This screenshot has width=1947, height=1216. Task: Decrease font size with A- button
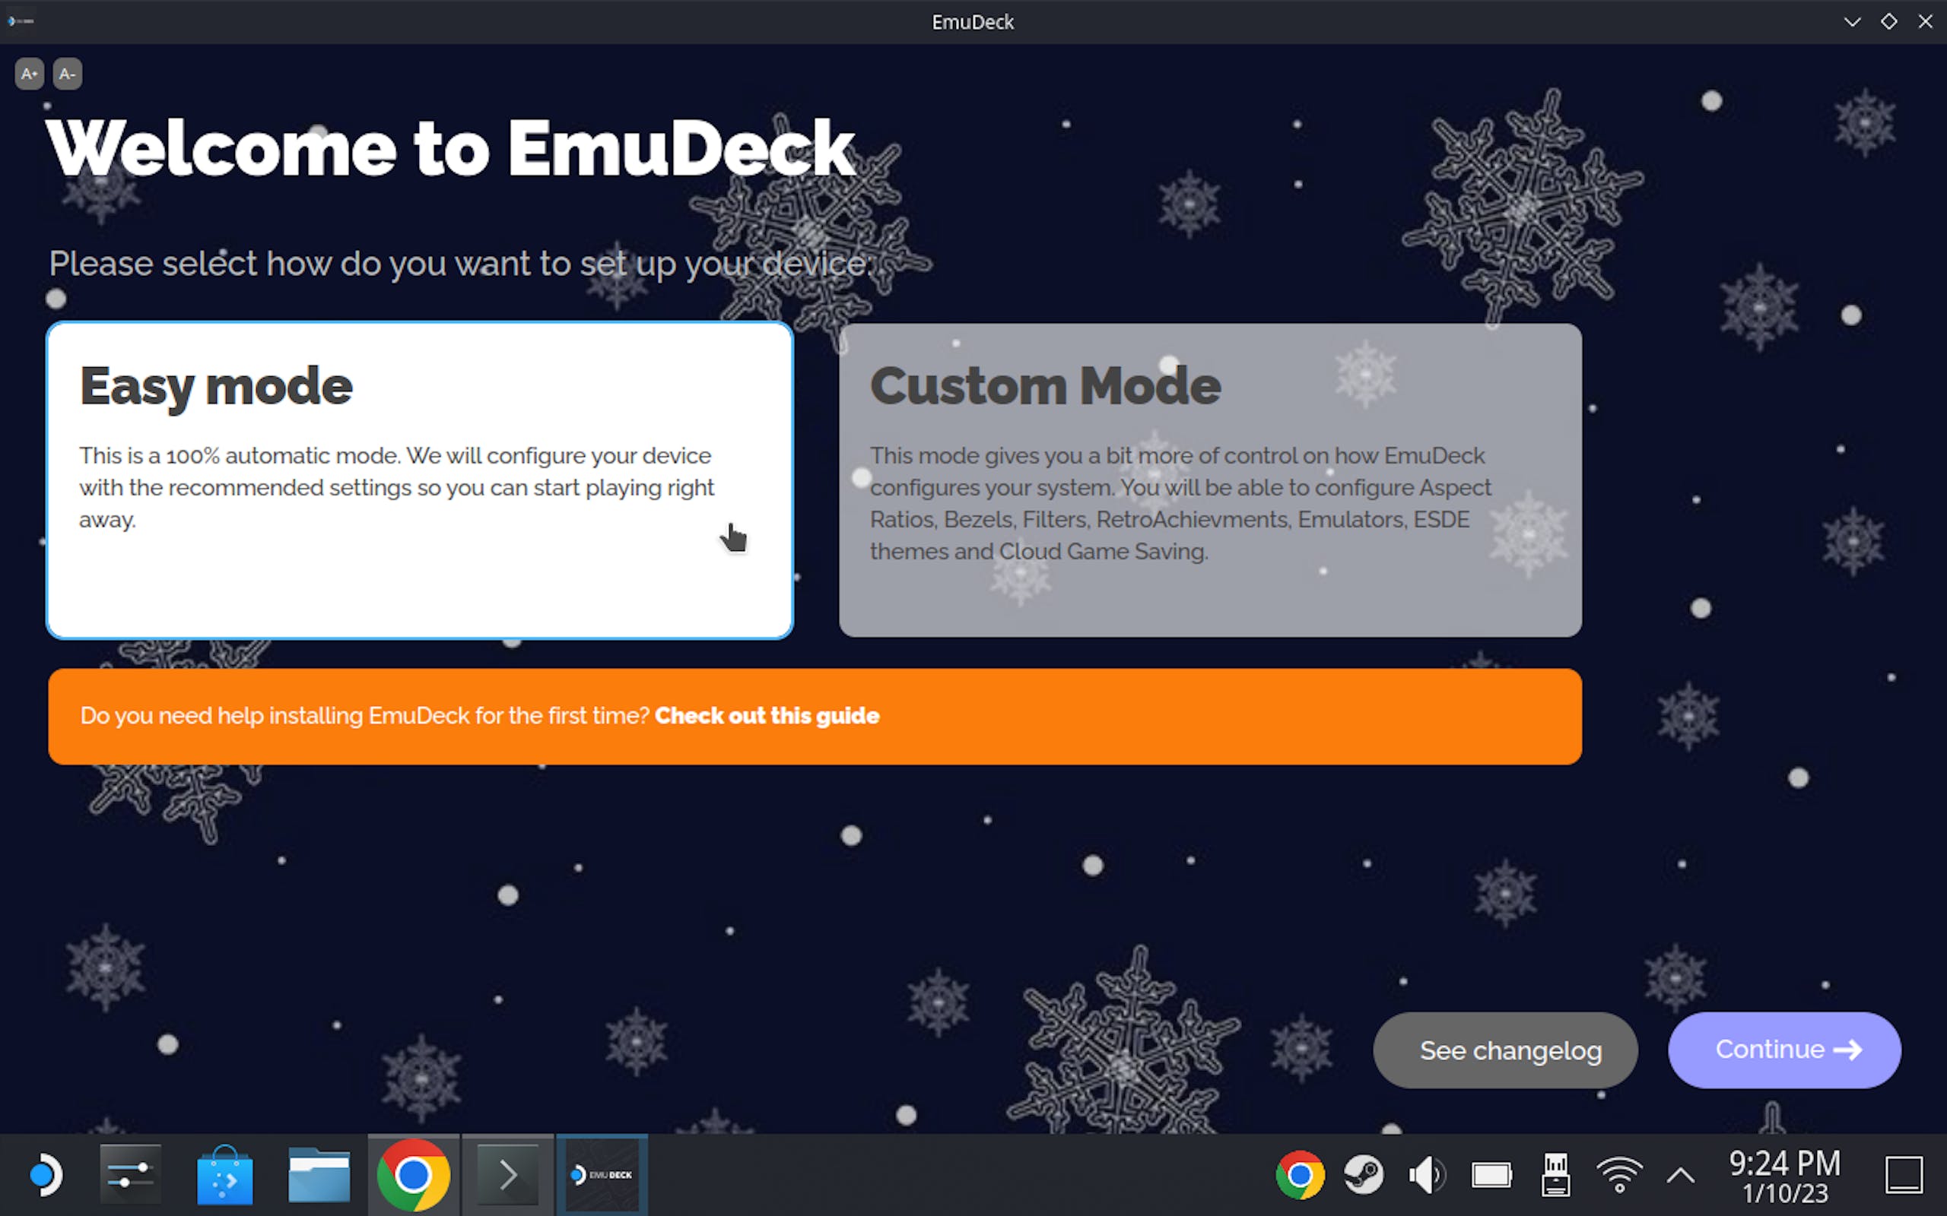coord(68,74)
